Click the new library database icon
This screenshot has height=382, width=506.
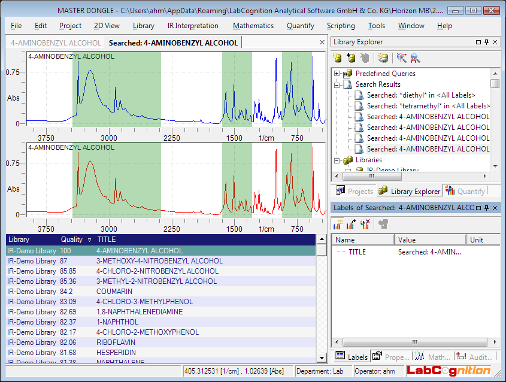338,58
